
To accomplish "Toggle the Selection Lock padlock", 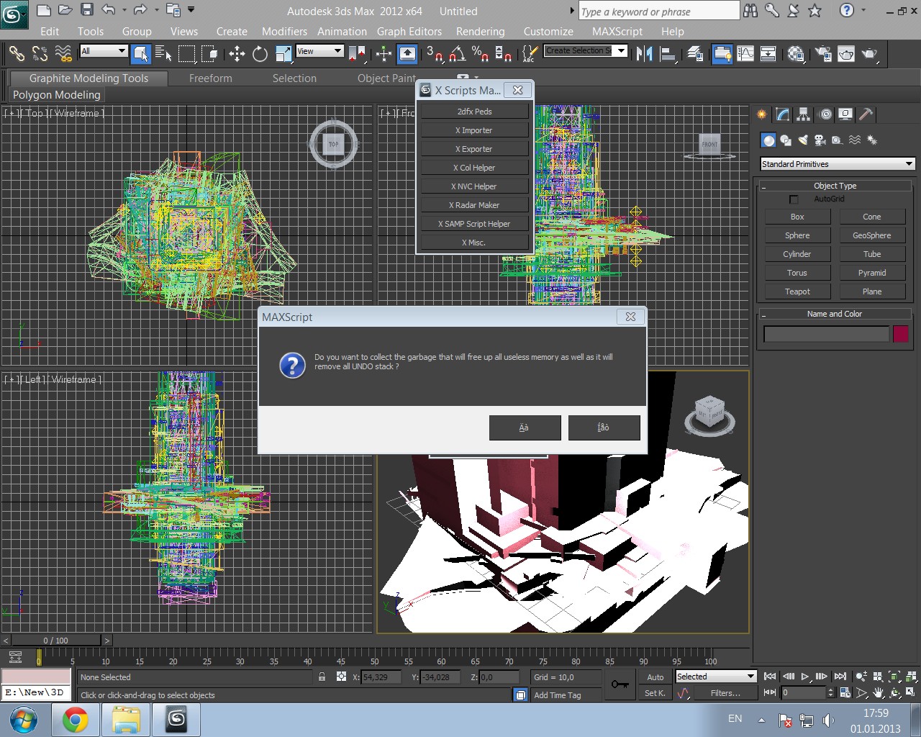I will 322,677.
